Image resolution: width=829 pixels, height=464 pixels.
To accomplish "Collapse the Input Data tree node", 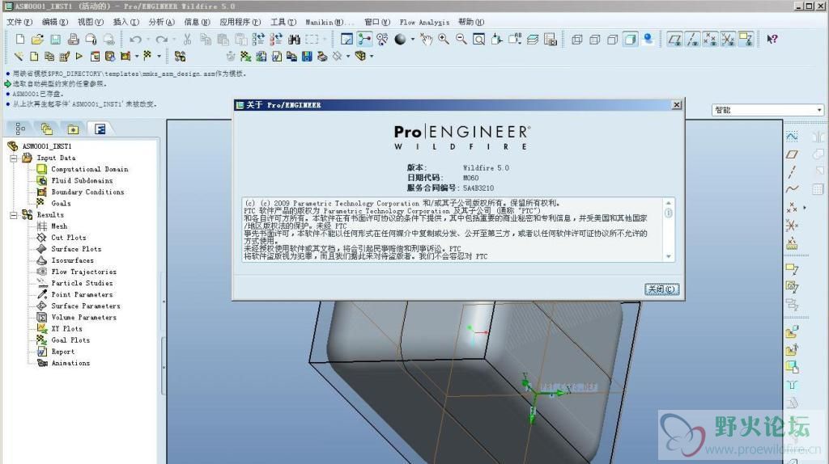I will coord(14,158).
